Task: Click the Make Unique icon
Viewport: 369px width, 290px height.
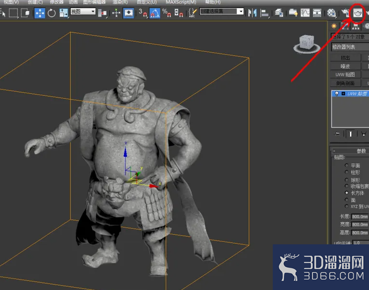Action: point(364,134)
